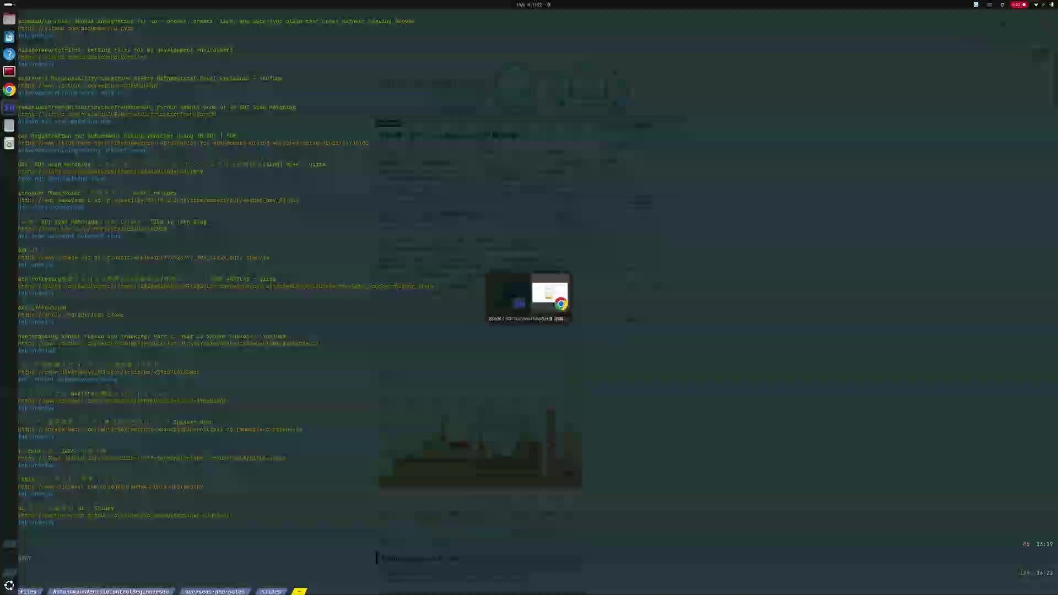Open Google Chrome from the dock

coord(9,89)
